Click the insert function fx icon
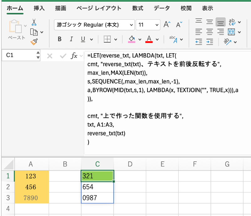Screen dimensions: 251x216 (74, 56)
